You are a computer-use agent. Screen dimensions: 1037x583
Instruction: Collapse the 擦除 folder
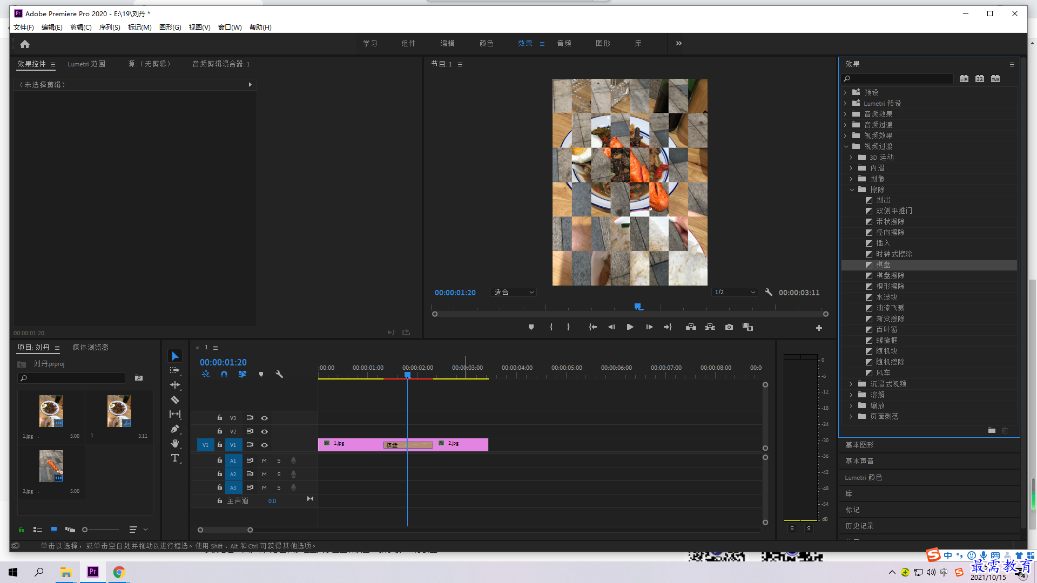(852, 189)
